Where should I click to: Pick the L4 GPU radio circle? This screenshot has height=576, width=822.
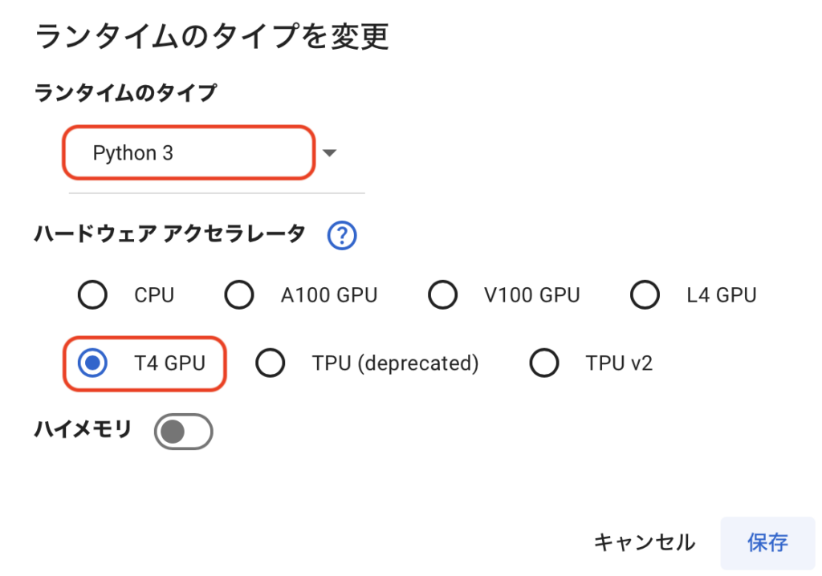(x=645, y=294)
